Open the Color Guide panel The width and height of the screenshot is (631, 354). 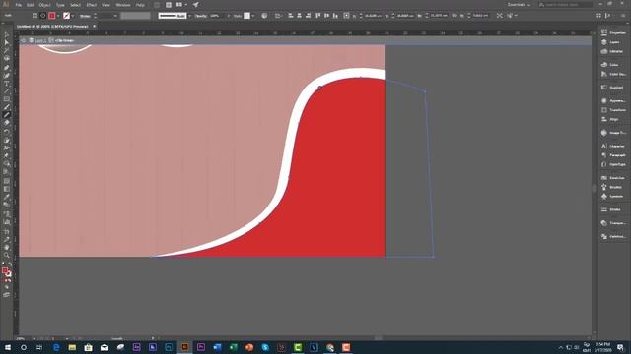click(613, 74)
